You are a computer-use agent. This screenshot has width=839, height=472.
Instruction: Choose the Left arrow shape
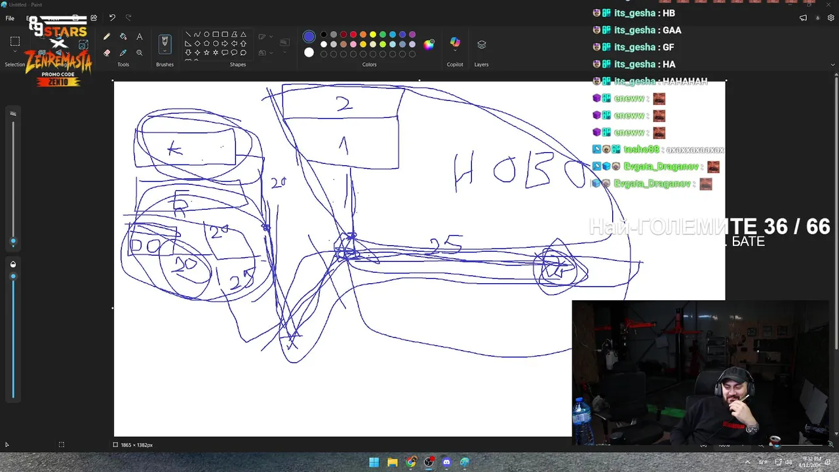(234, 43)
